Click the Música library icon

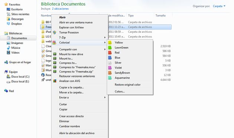(x=8, y=48)
